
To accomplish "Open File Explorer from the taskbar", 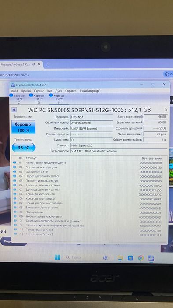I will pos(120,258).
